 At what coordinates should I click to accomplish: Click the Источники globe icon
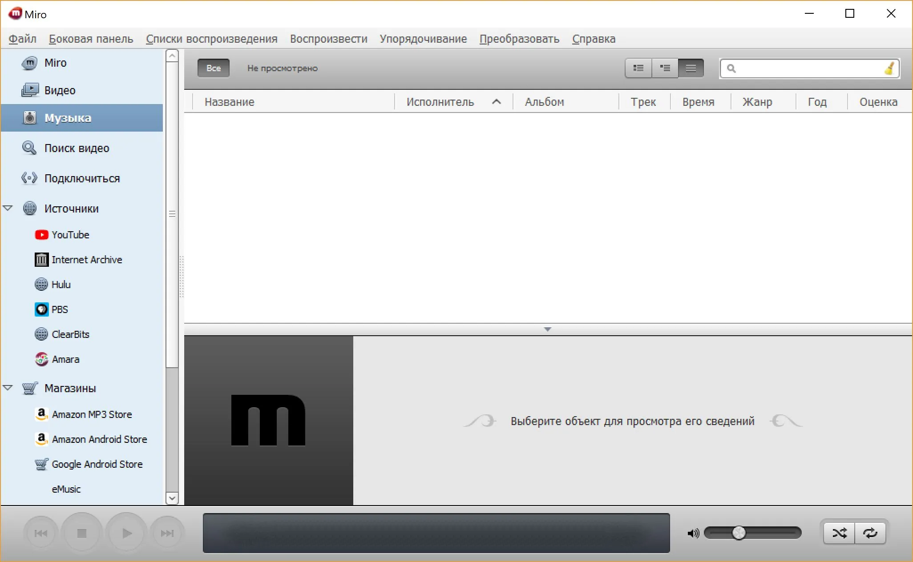point(30,209)
